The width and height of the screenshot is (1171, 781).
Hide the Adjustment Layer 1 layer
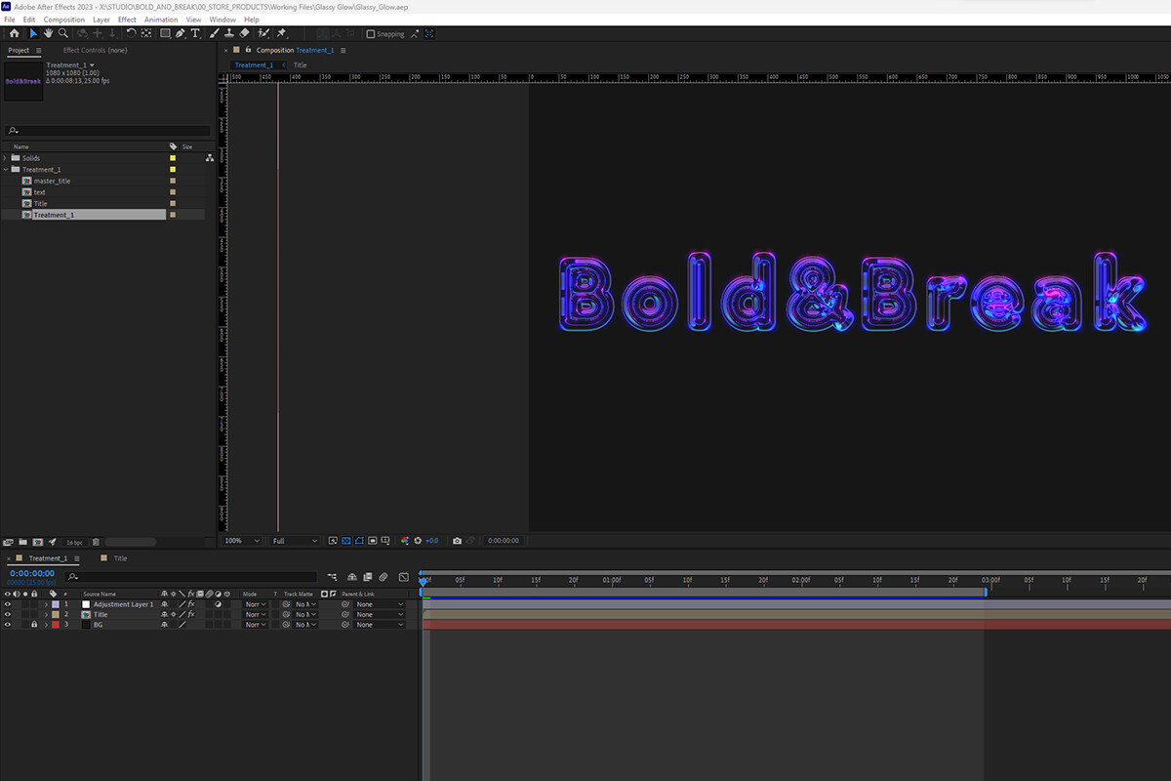coord(8,604)
